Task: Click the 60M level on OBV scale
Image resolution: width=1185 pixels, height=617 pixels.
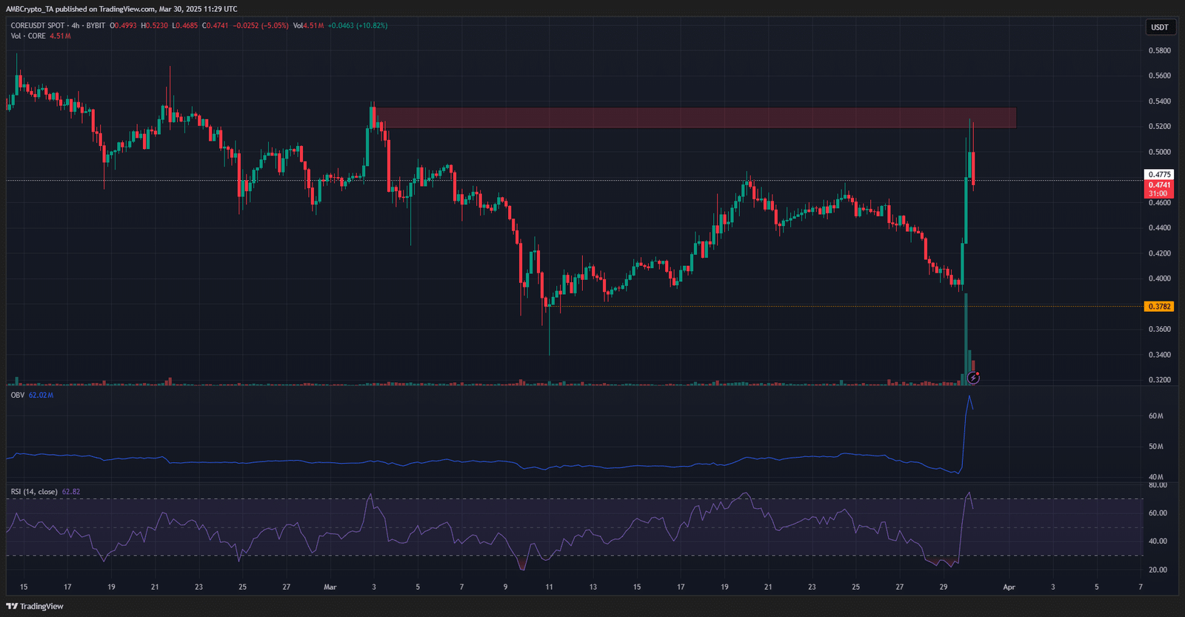Action: [x=1155, y=416]
